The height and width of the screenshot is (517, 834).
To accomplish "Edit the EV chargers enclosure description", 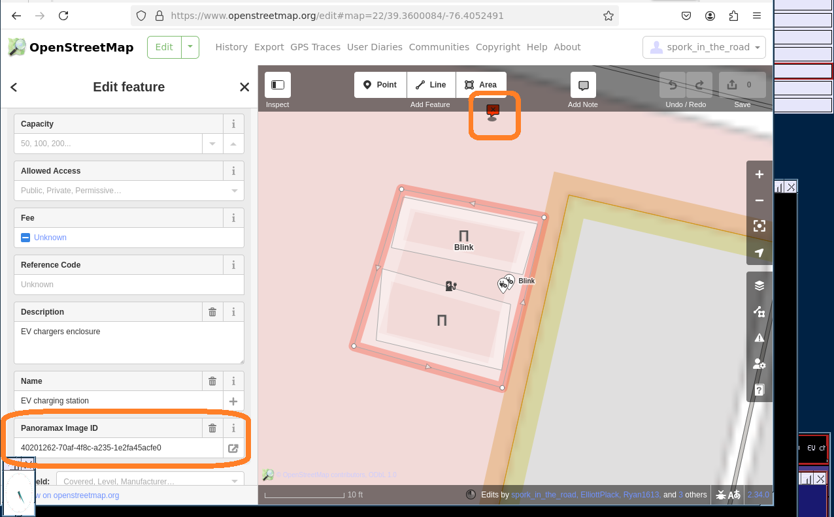I will (x=129, y=343).
